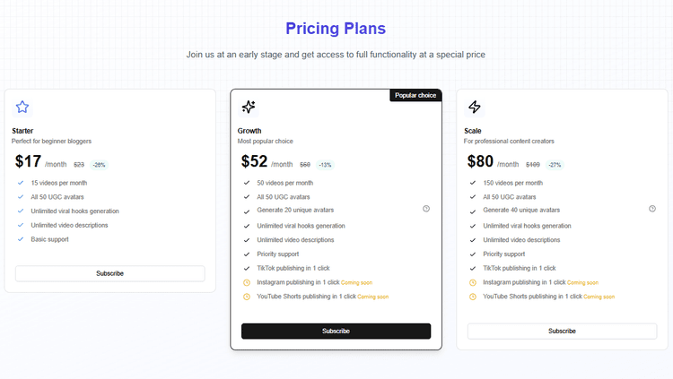Viewport: 673px width, 379px height.
Task: Click clock icon next to Growth YouTube Shorts publishing
Action: (247, 296)
